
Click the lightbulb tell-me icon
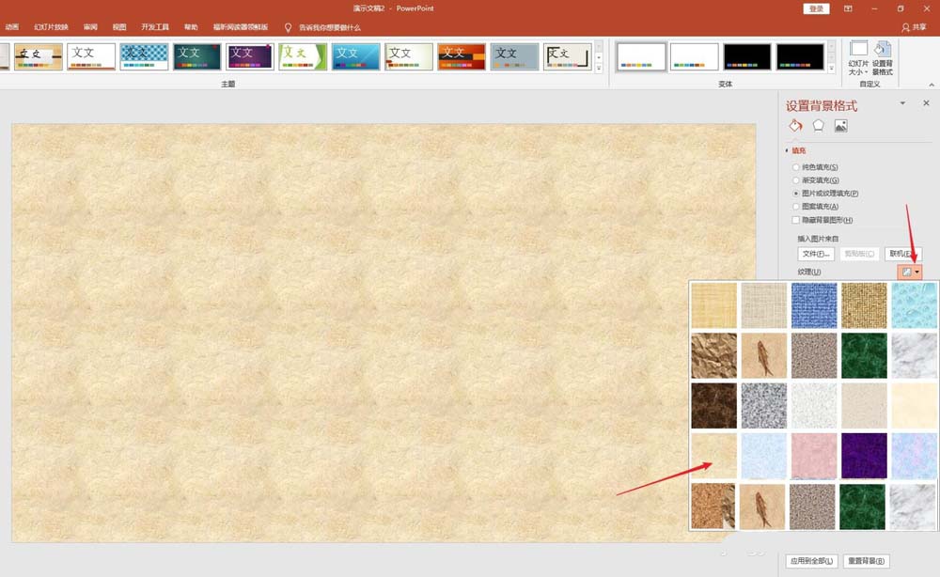point(288,27)
